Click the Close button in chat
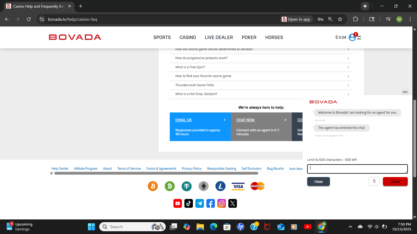This screenshot has width=417, height=234. click(318, 182)
